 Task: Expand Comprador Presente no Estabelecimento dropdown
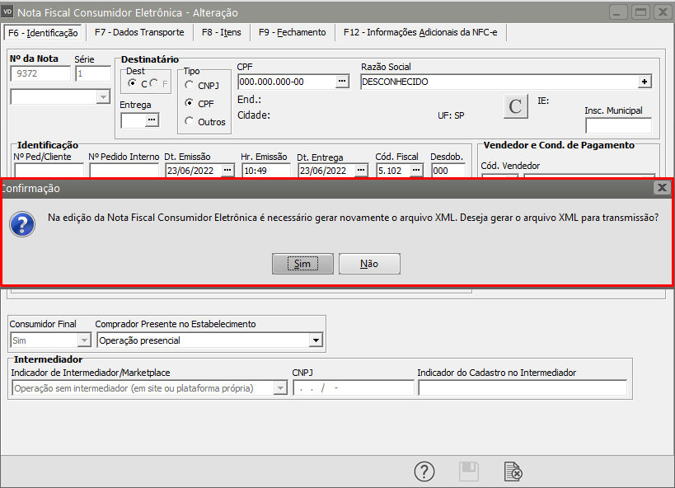[x=316, y=340]
